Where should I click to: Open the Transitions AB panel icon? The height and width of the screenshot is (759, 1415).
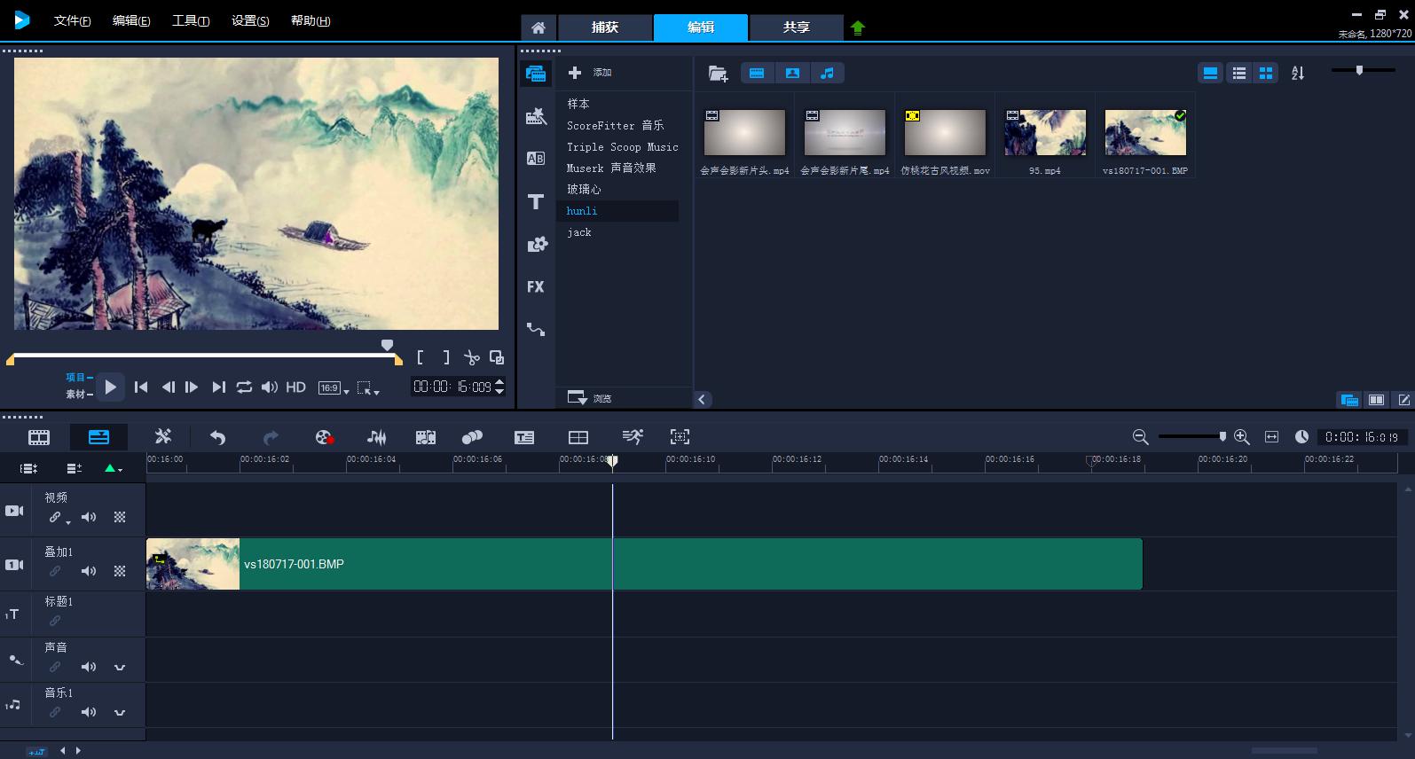[x=536, y=159]
